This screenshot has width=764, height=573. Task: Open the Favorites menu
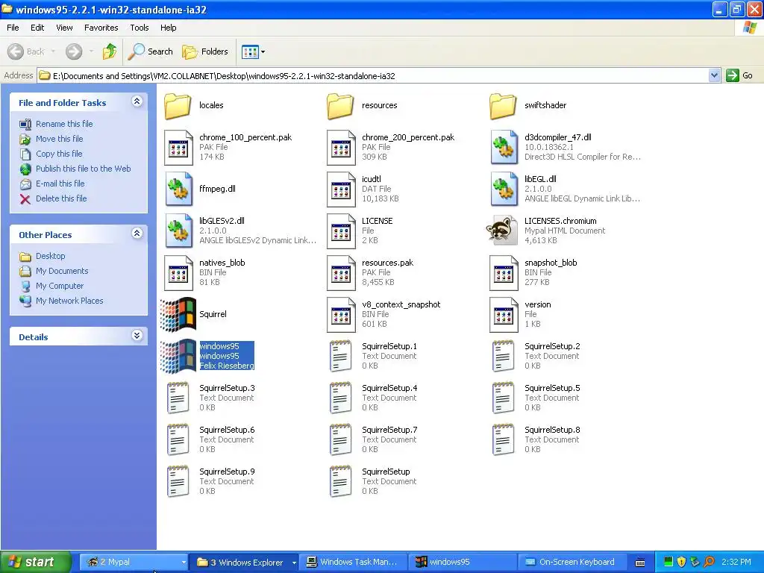click(x=101, y=28)
